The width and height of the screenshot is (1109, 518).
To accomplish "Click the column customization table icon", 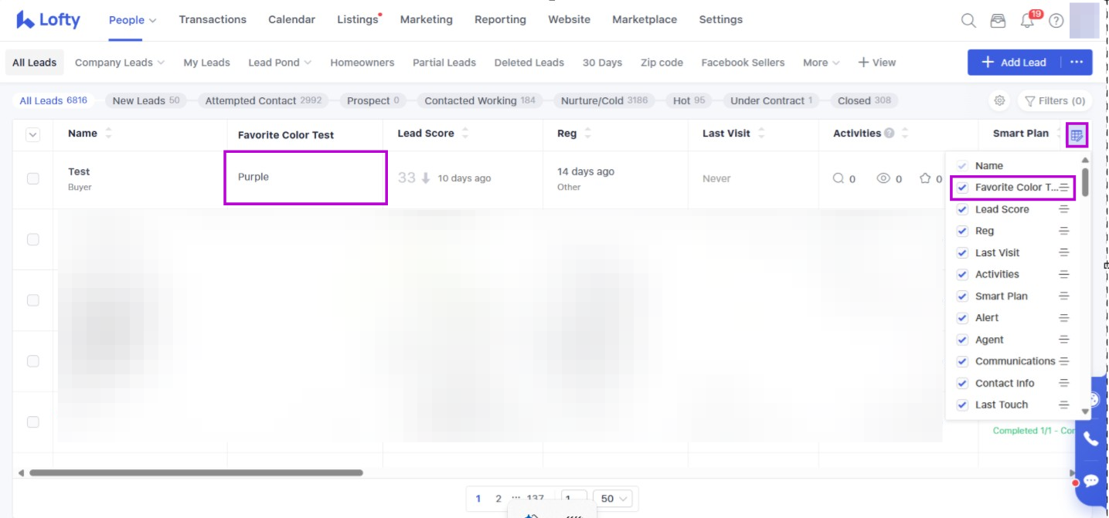I will point(1077,135).
